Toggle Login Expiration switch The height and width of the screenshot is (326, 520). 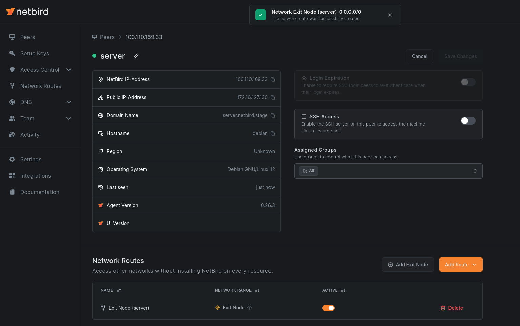pyautogui.click(x=468, y=82)
